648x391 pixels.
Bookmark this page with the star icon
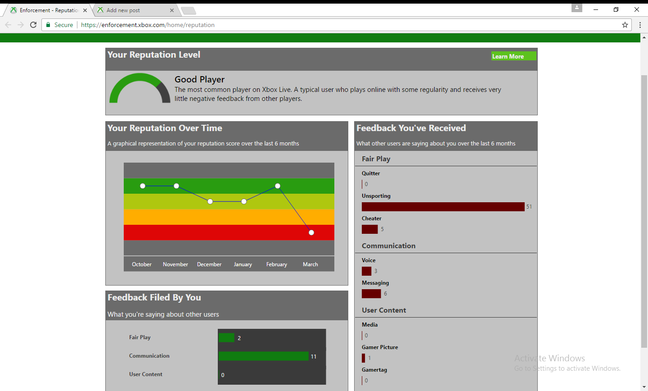click(x=625, y=25)
